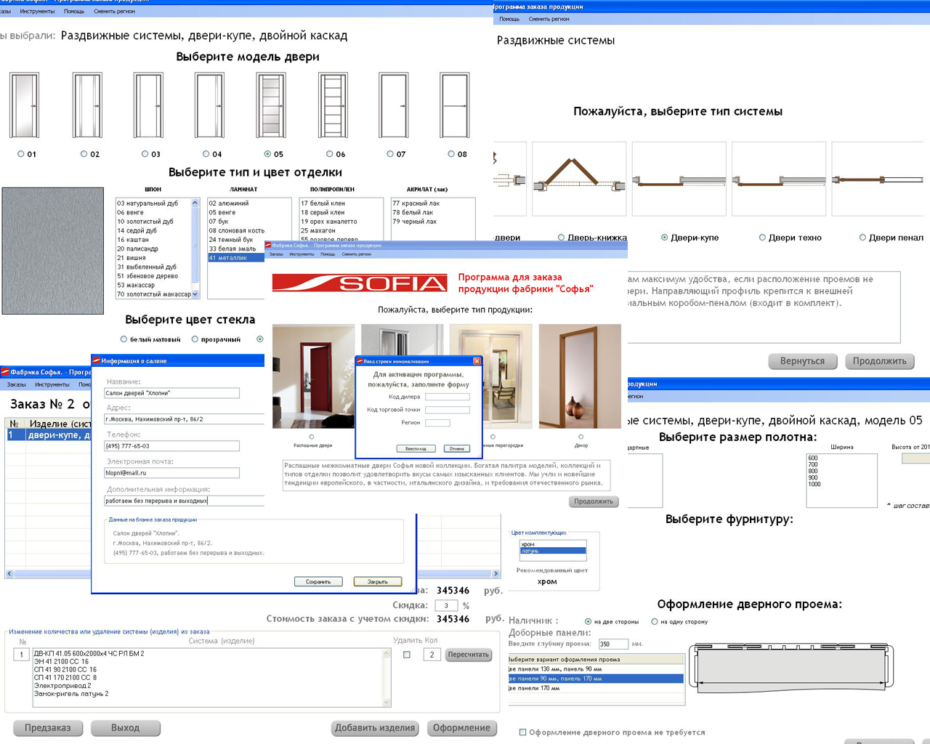Screen dimensions: 930x744
Task: Tick Оформление дверного проема не требуется checkbox
Action: click(522, 732)
